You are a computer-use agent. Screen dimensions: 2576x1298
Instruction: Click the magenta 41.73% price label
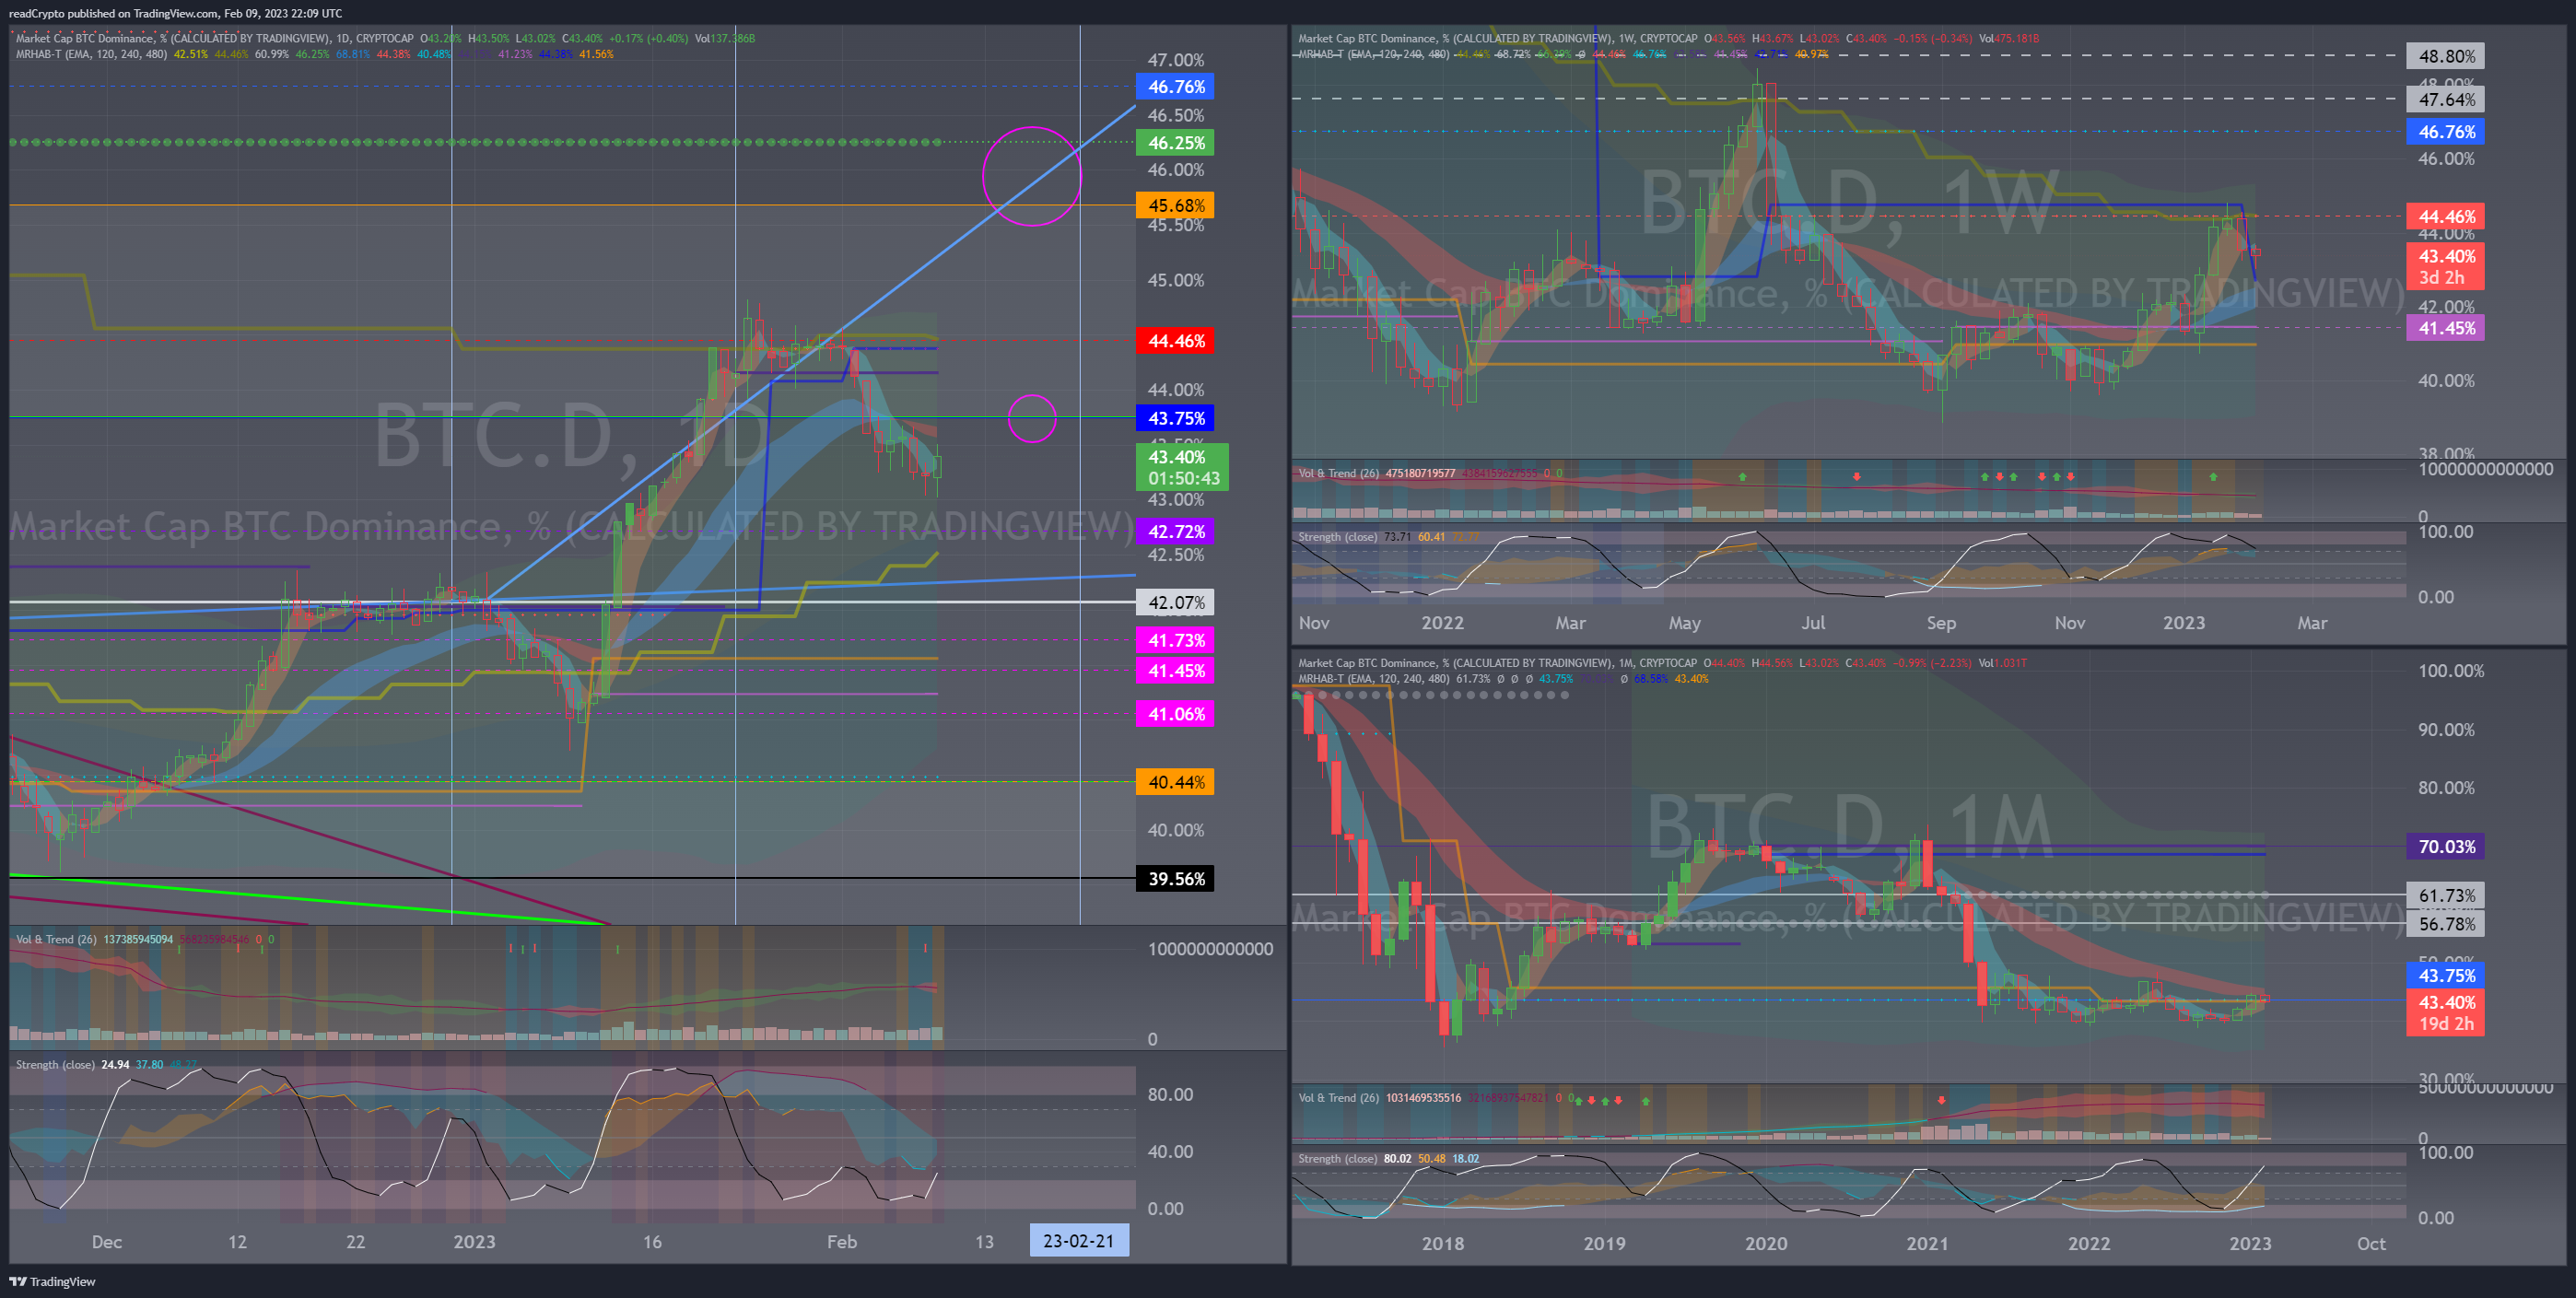[x=1175, y=640]
